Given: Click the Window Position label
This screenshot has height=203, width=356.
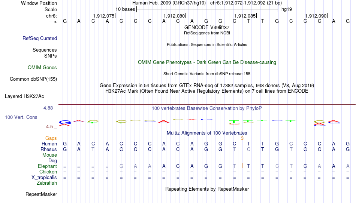Looking at the screenshot, I should pos(39,3).
